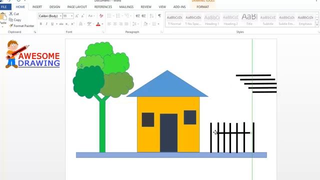Switch to the REFERENCES tab
Screen dimensions: 320x180
(x=103, y=6)
